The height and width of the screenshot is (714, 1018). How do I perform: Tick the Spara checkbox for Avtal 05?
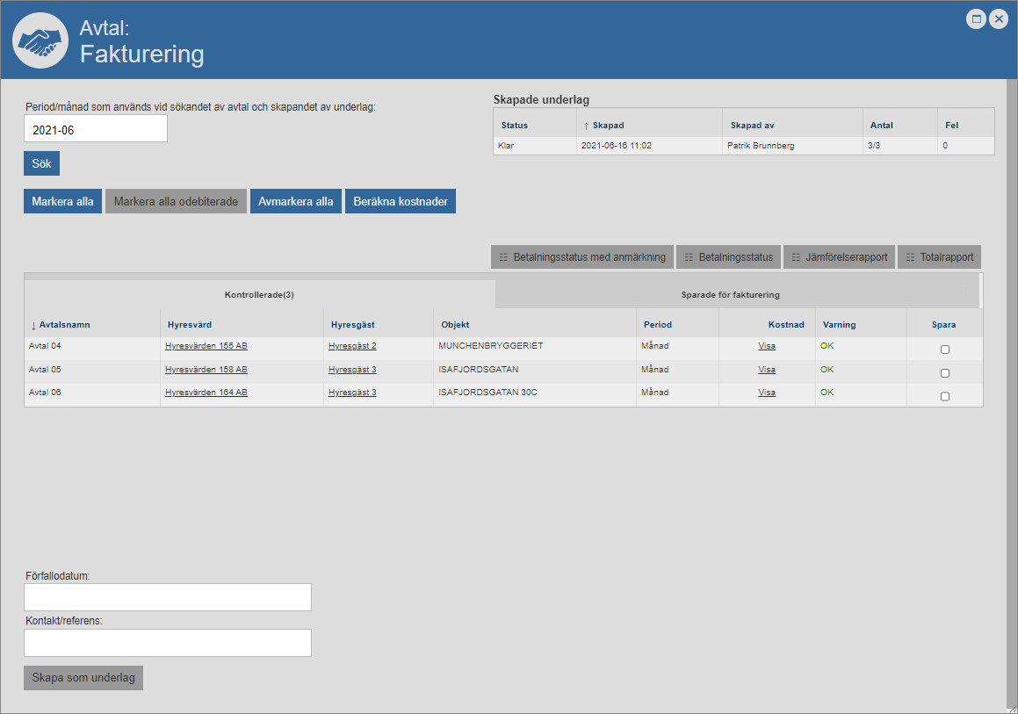[x=945, y=373]
